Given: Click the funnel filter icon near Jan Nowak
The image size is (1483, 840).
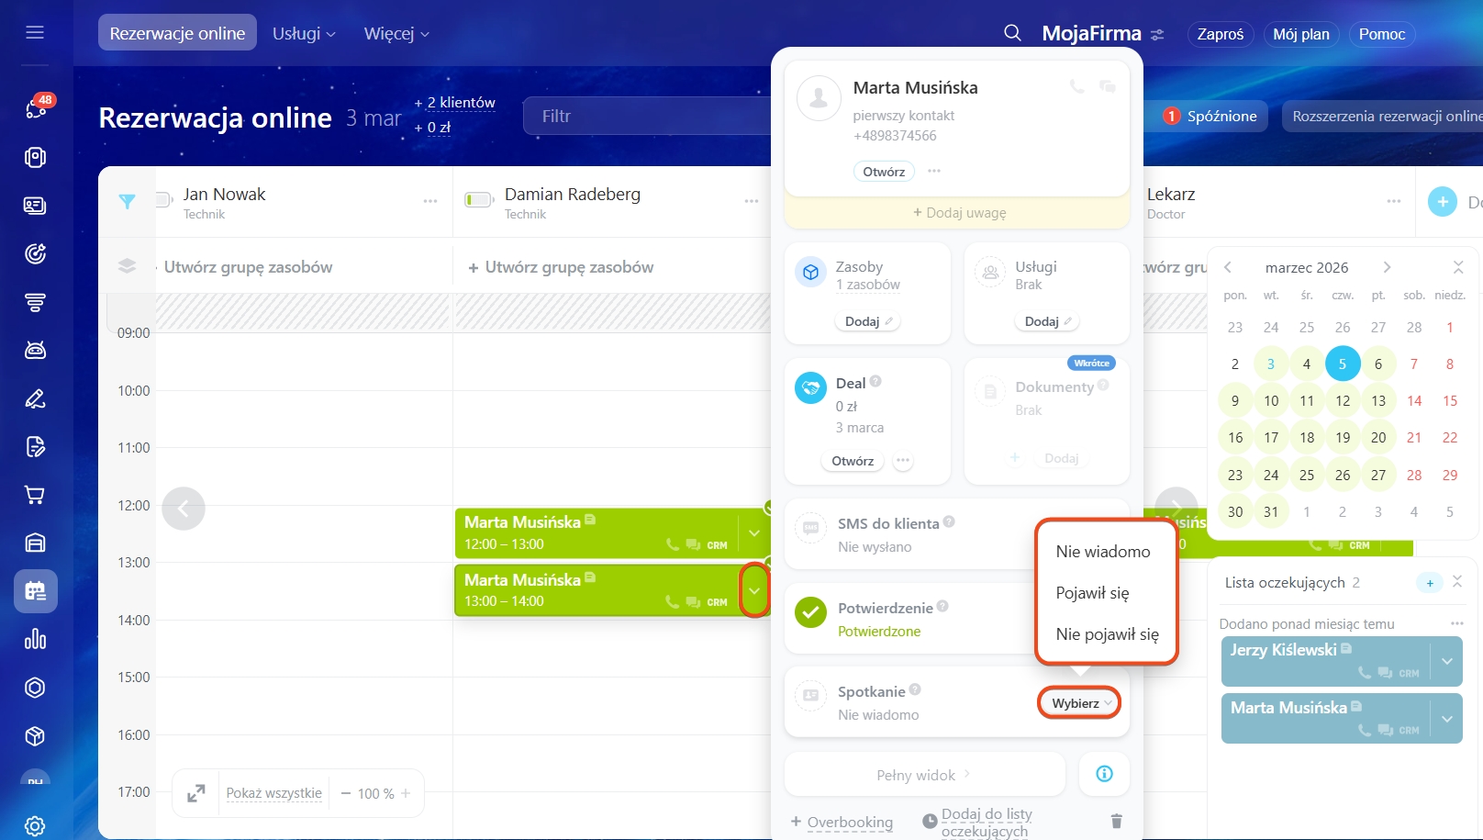Looking at the screenshot, I should coord(128,202).
